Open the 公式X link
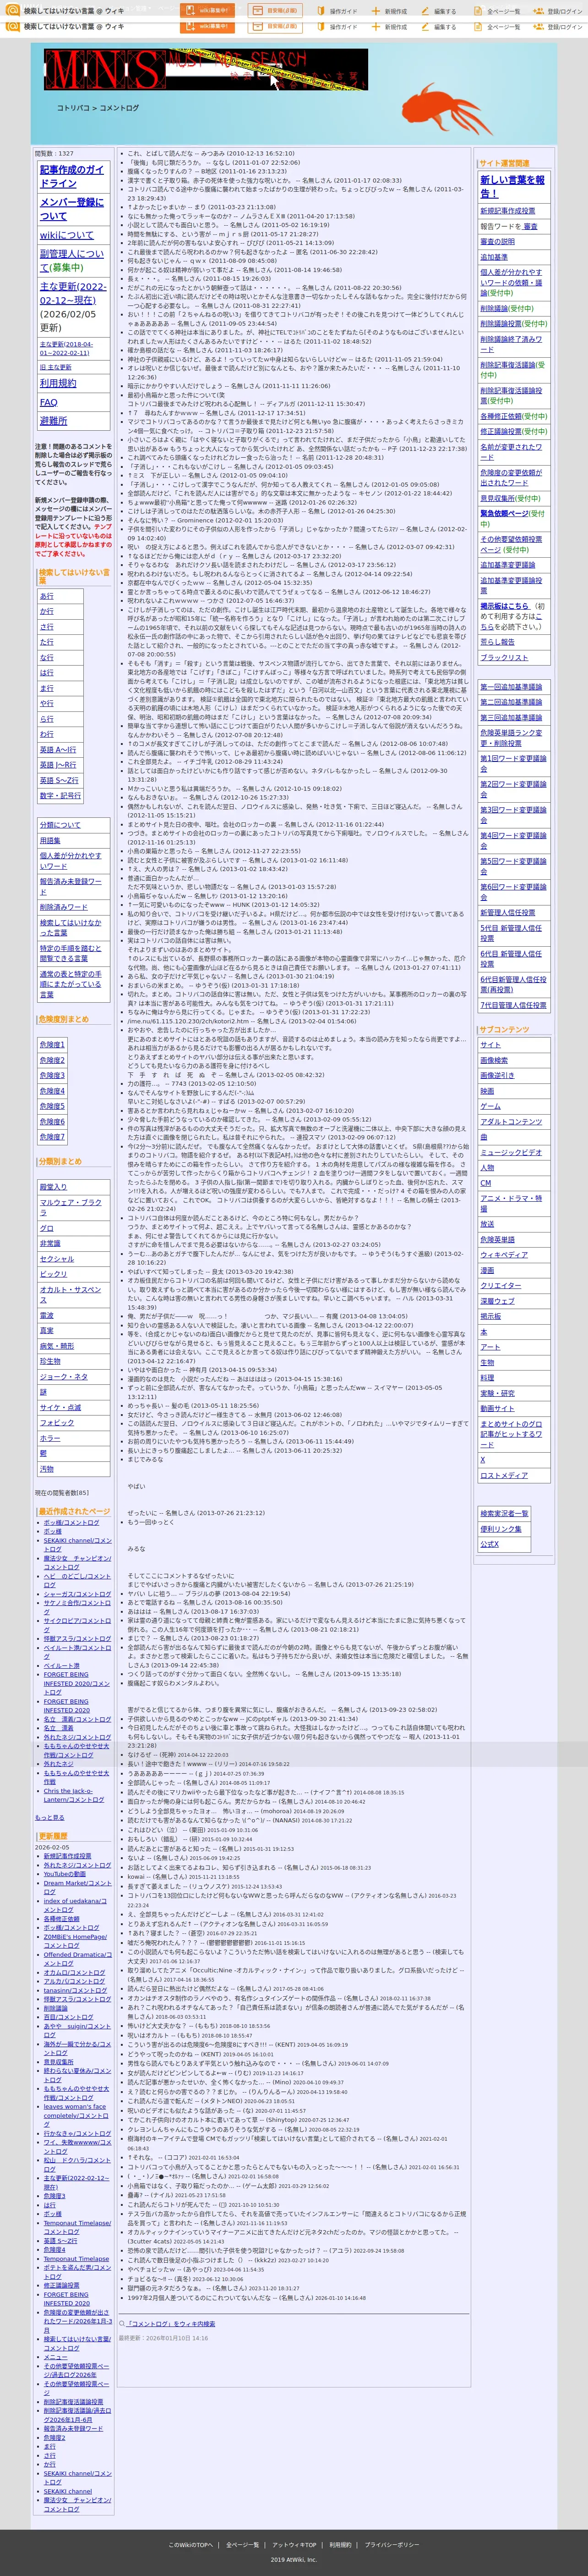 (x=489, y=1544)
